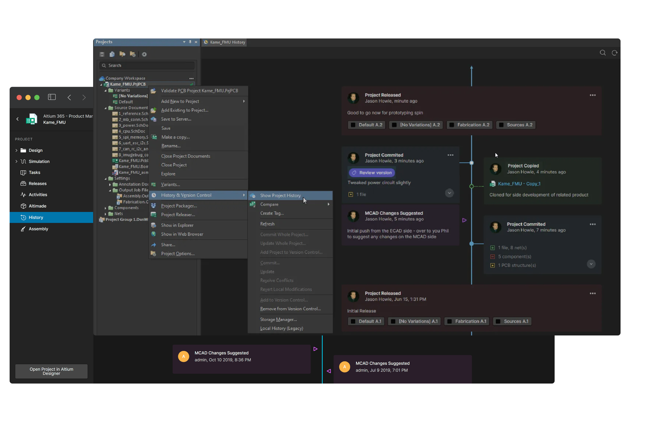
Task: Open three-dots menu on top Project Released card
Action: (592, 95)
